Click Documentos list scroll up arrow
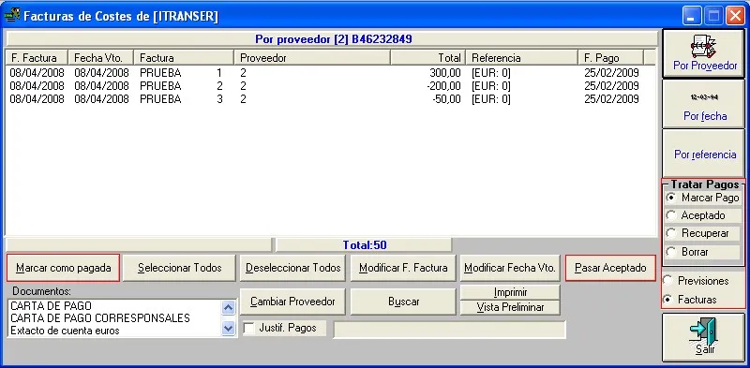This screenshot has height=368, width=750. point(229,308)
